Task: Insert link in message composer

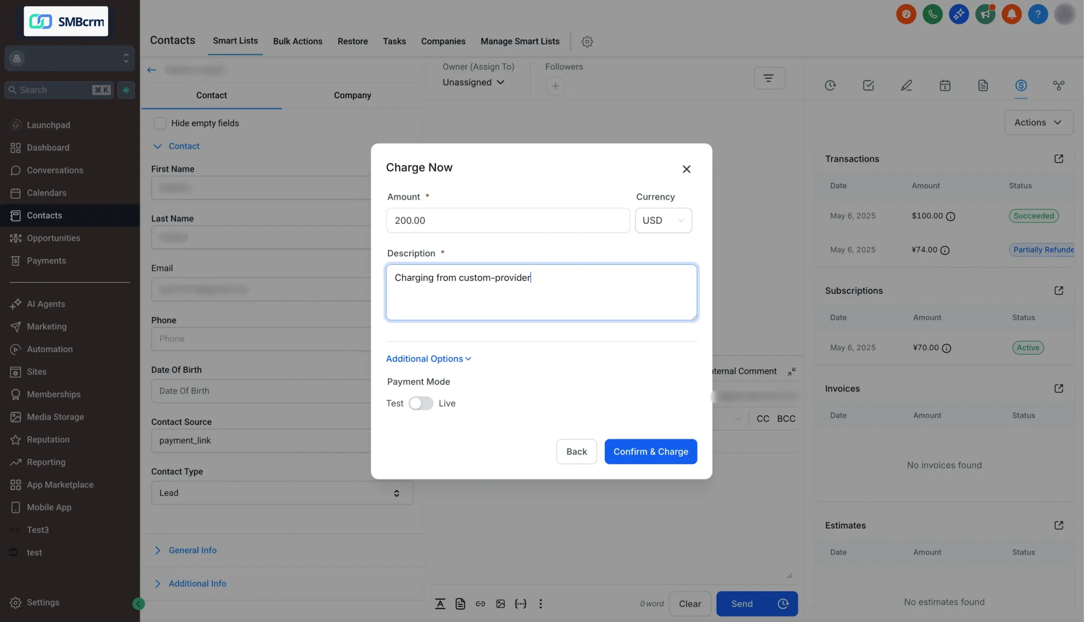Action: coord(480,604)
